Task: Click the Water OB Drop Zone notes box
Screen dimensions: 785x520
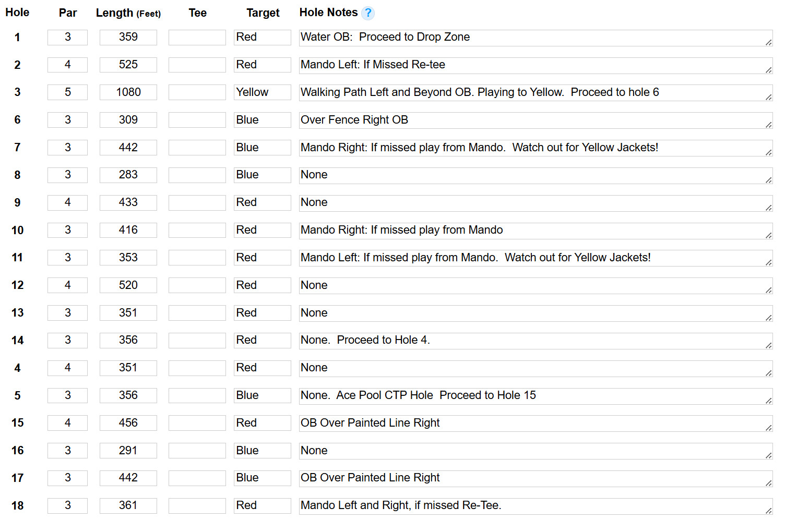Action: point(536,38)
